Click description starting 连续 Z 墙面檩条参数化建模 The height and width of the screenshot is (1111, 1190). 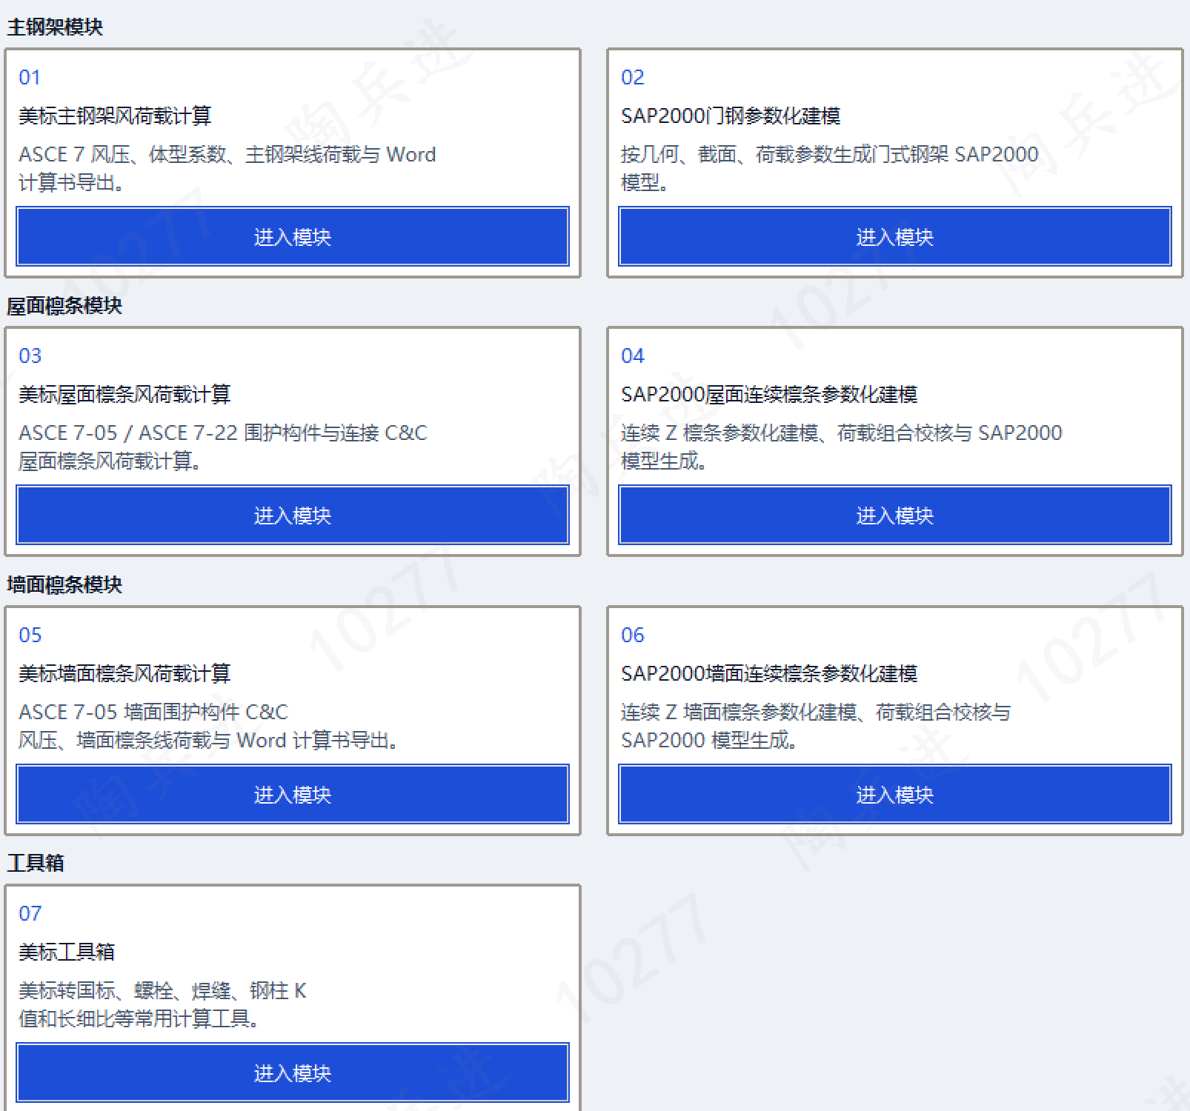(816, 726)
